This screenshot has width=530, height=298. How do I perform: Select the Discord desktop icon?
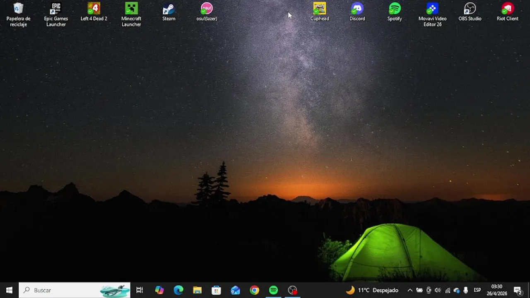click(357, 12)
